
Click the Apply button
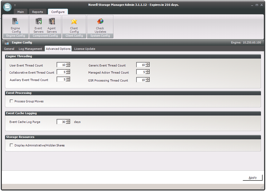253,178
